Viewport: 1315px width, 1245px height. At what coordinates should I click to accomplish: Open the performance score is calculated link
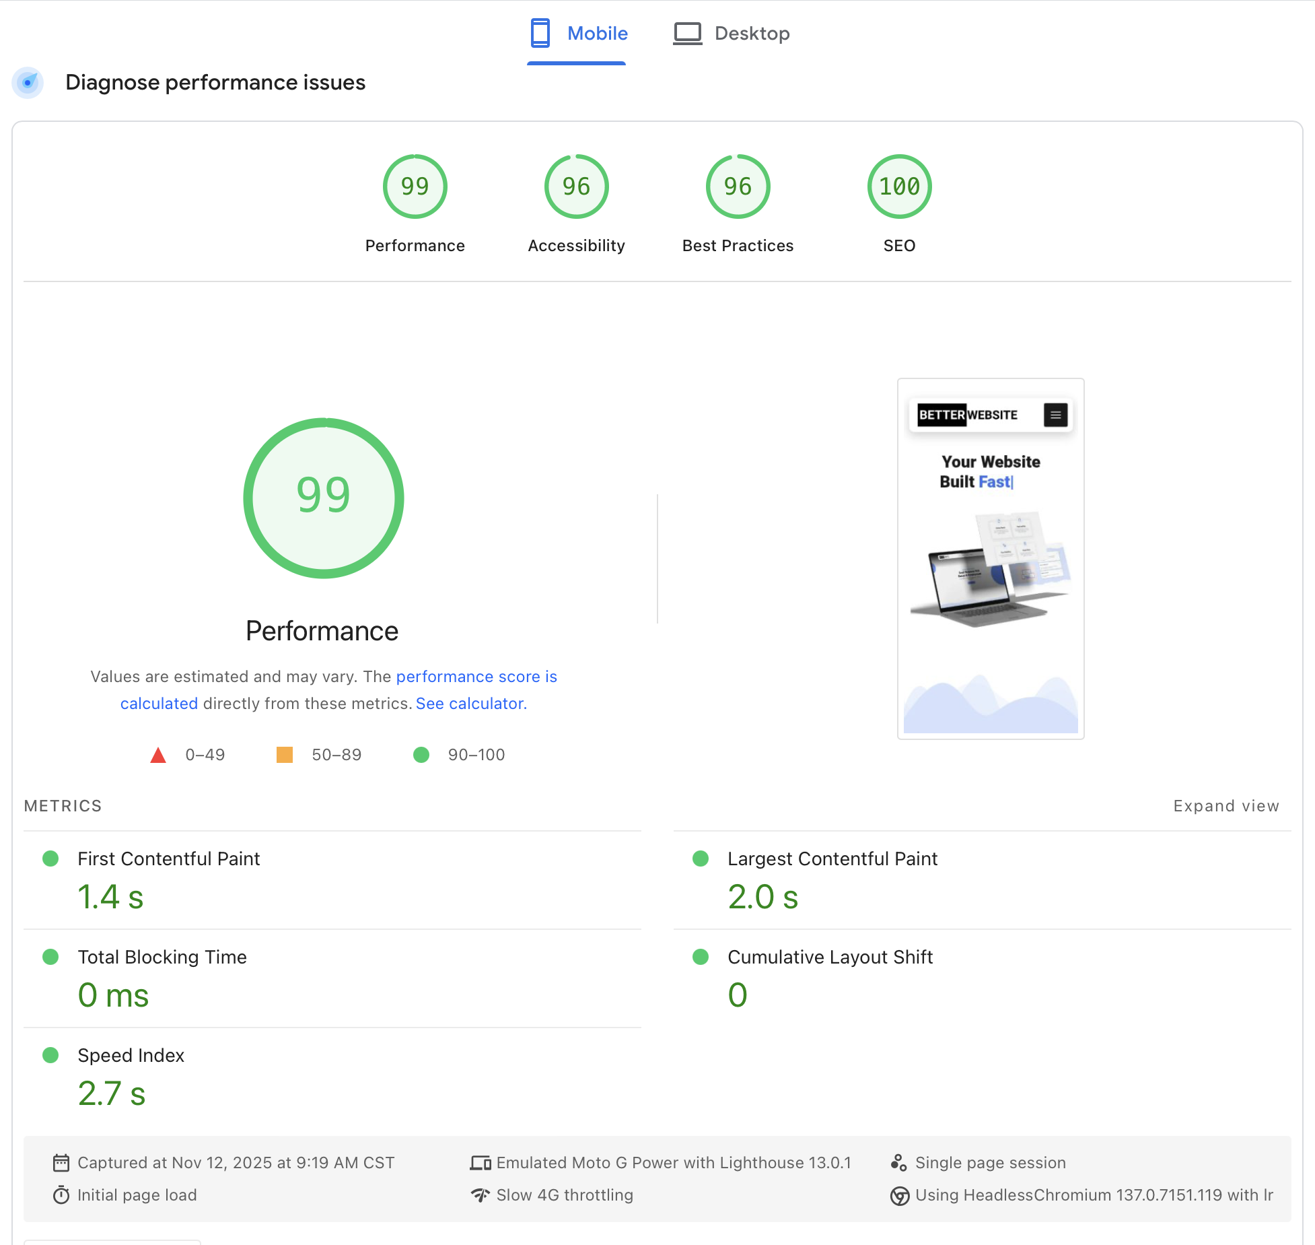point(476,677)
